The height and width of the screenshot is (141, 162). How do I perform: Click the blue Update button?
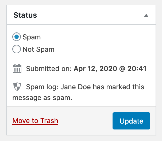[x=131, y=121]
